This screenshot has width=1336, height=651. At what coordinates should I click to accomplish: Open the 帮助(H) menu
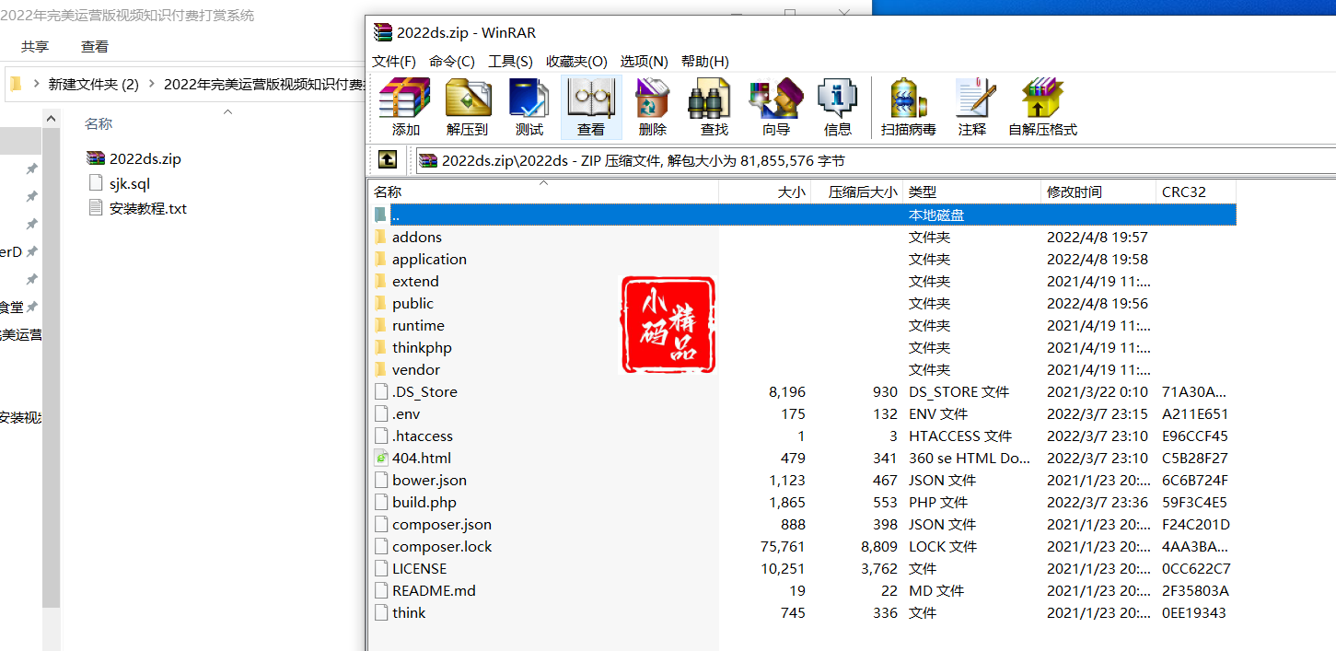tap(705, 61)
